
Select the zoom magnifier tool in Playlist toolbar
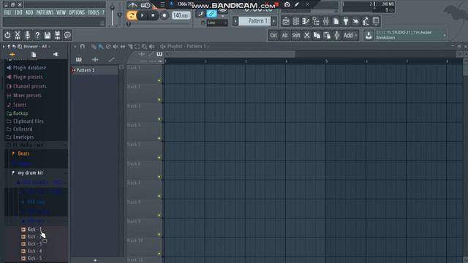click(x=145, y=47)
